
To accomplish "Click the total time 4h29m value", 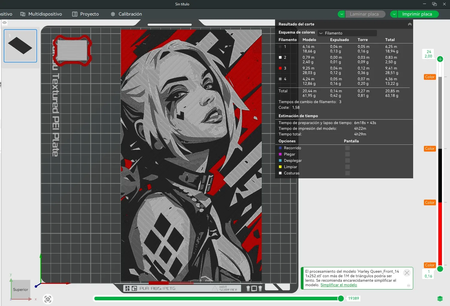I will [x=360, y=134].
